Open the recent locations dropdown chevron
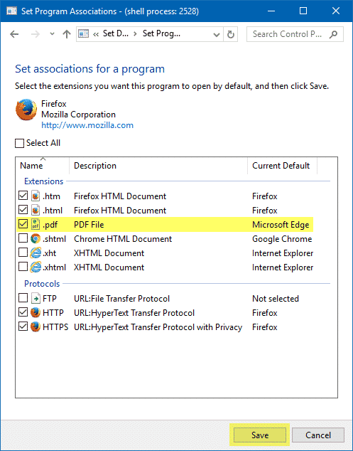353x451 pixels. pyautogui.click(x=52, y=34)
